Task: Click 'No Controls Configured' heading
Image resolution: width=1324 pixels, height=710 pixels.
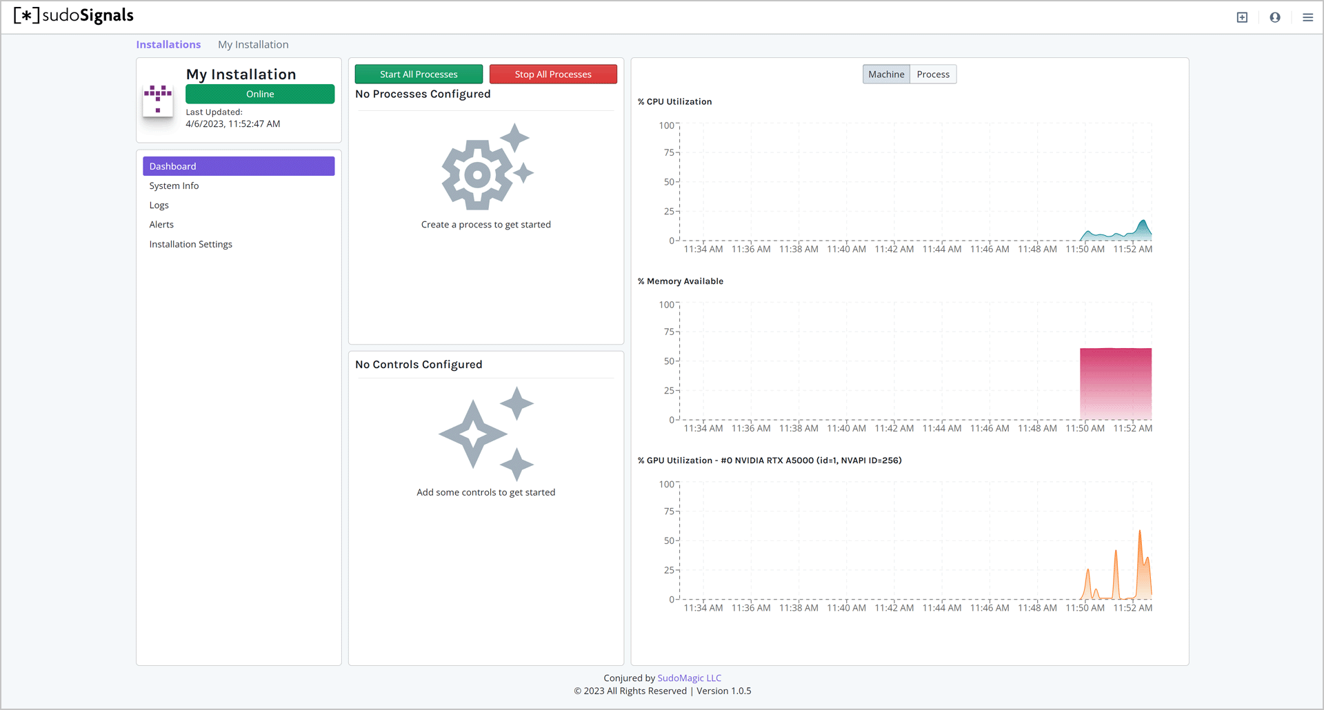Action: [x=419, y=365]
